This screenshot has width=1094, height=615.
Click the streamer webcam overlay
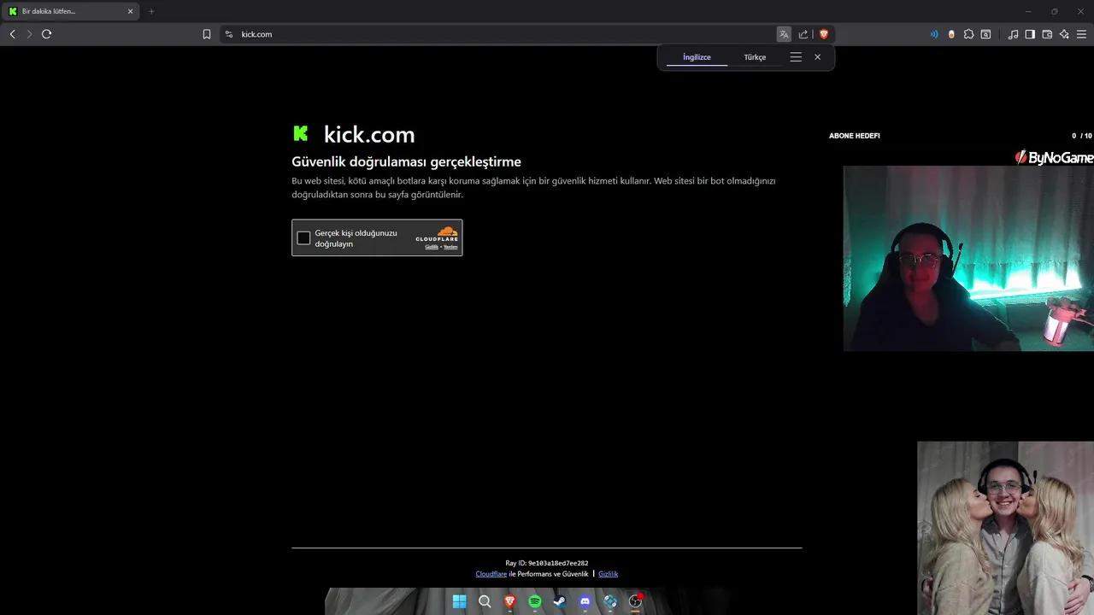pyautogui.click(x=968, y=258)
